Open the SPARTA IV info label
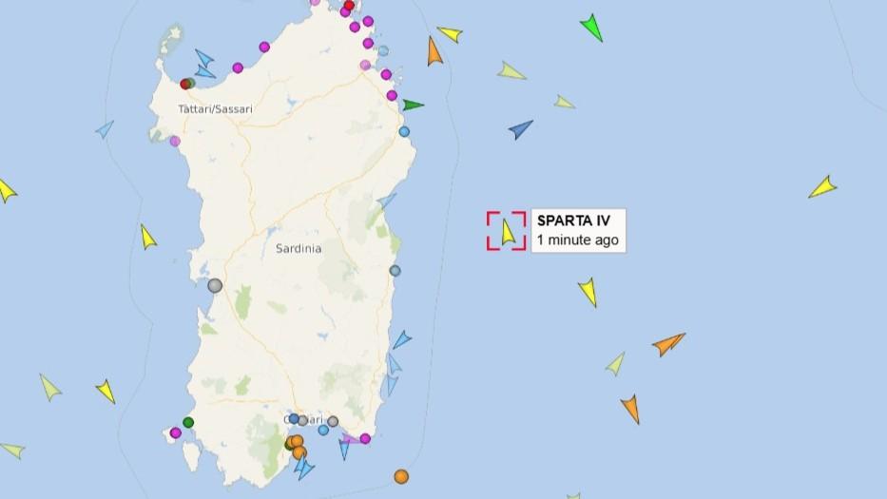This screenshot has height=499, width=887. click(578, 230)
